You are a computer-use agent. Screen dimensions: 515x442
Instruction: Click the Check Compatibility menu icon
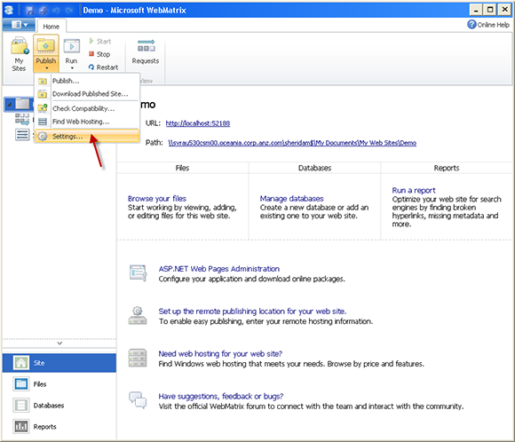pyautogui.click(x=43, y=108)
